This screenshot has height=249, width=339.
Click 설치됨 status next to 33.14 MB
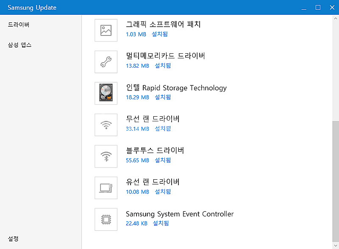(x=163, y=129)
